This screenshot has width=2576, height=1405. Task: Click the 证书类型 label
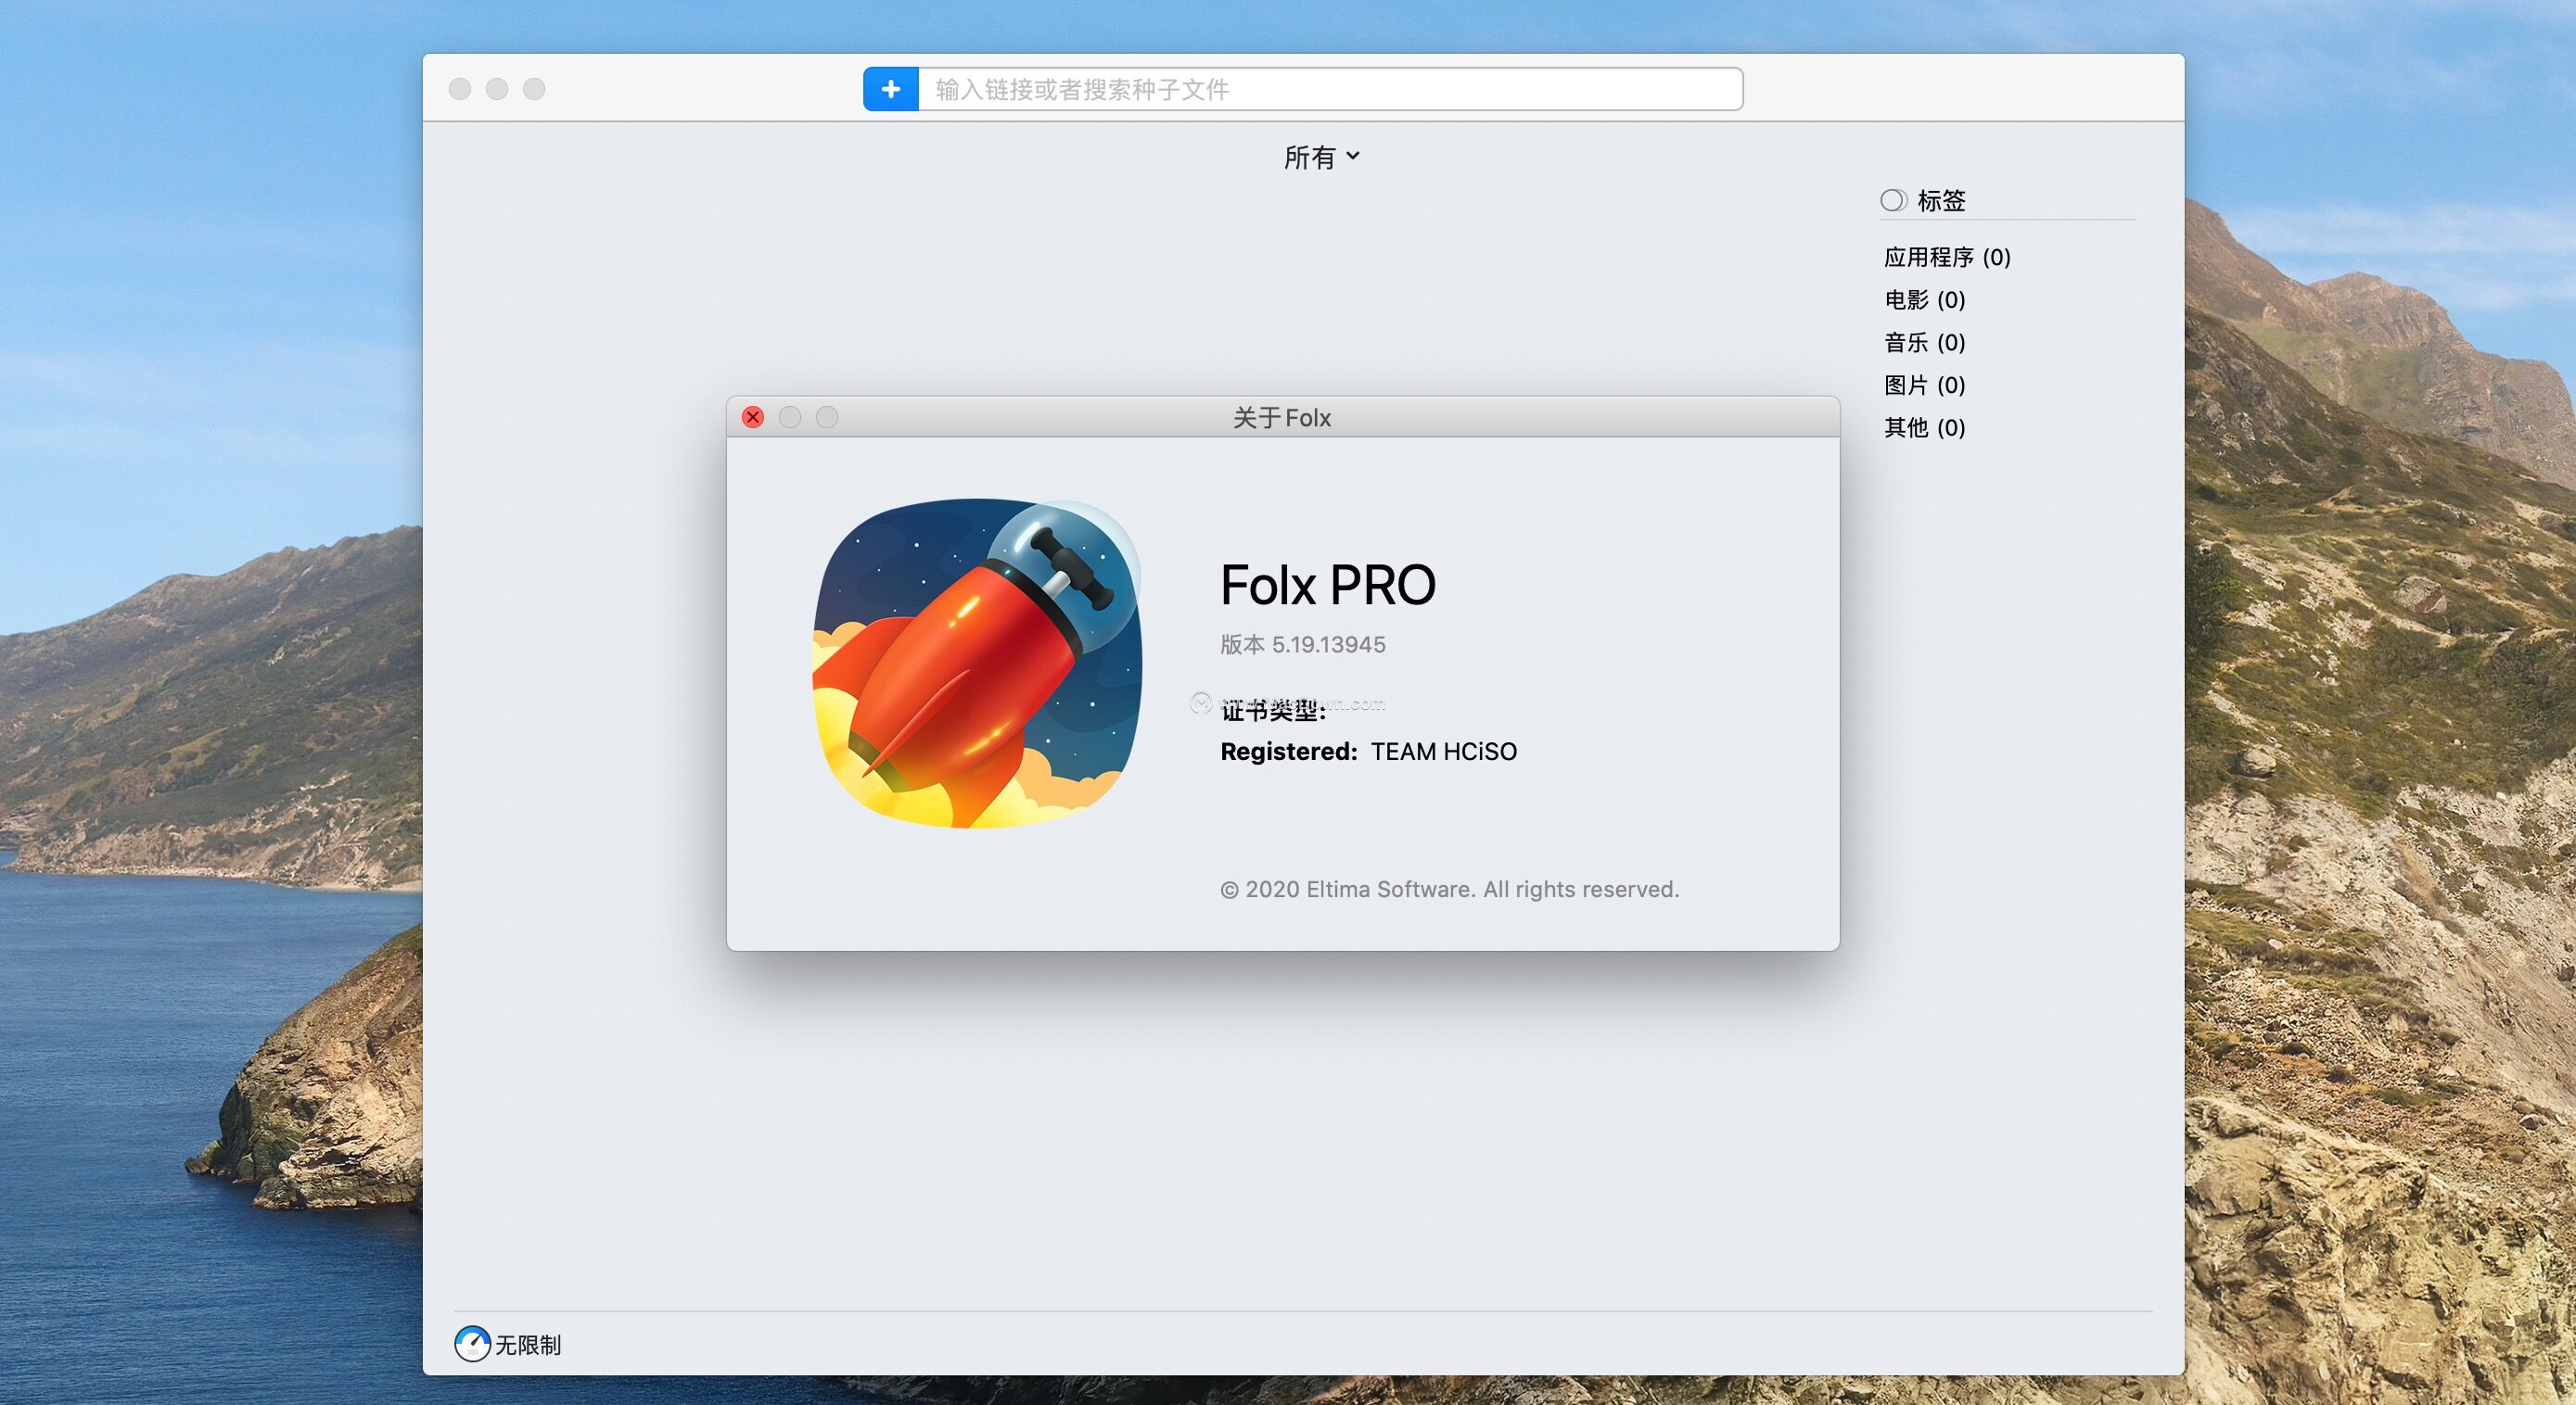(1273, 711)
